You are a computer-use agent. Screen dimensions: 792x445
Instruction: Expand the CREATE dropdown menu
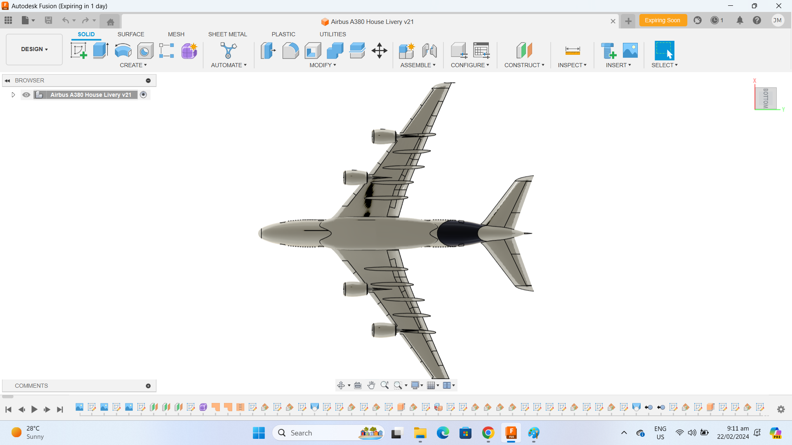[x=133, y=65]
